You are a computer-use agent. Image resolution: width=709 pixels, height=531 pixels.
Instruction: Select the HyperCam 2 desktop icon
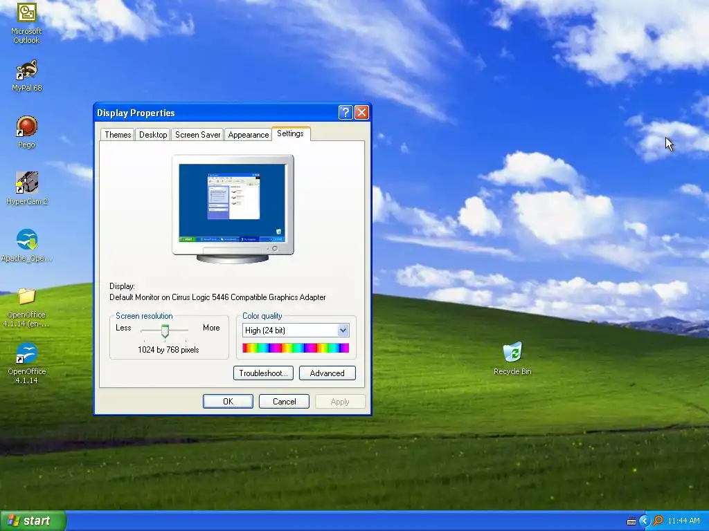click(x=27, y=189)
